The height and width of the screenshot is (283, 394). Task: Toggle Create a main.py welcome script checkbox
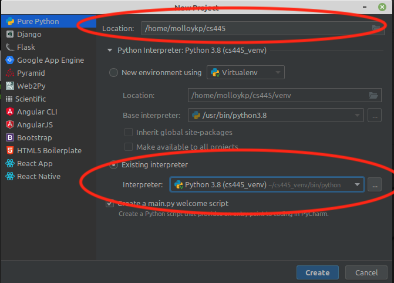110,203
